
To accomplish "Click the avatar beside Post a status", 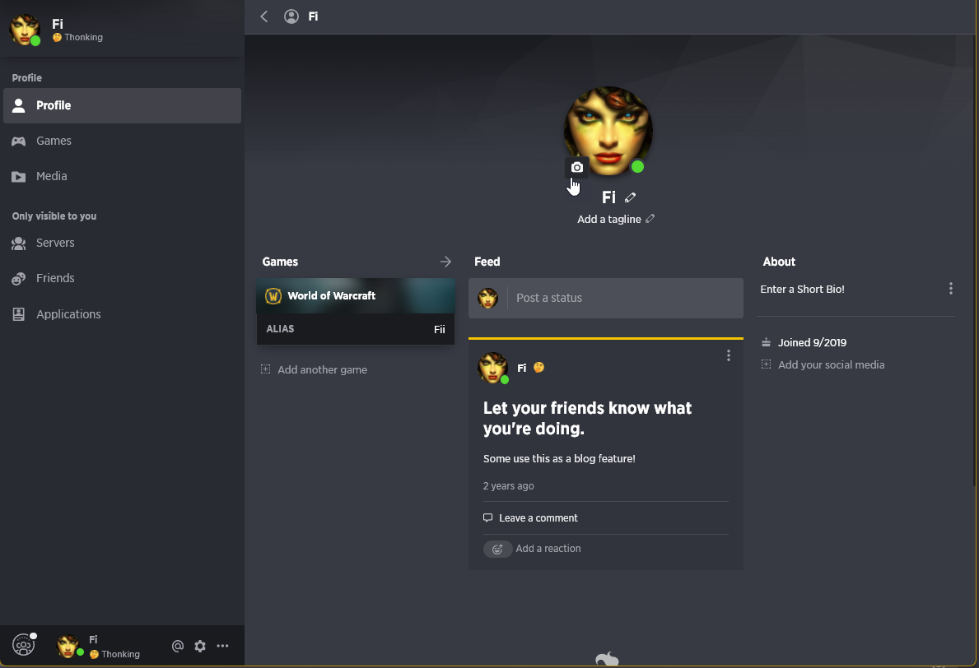I will click(487, 298).
